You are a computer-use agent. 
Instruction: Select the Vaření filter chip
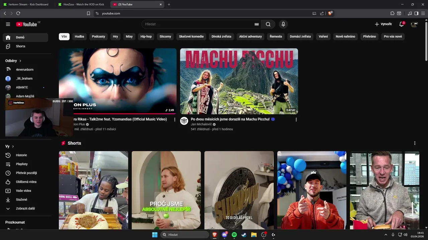point(323,36)
